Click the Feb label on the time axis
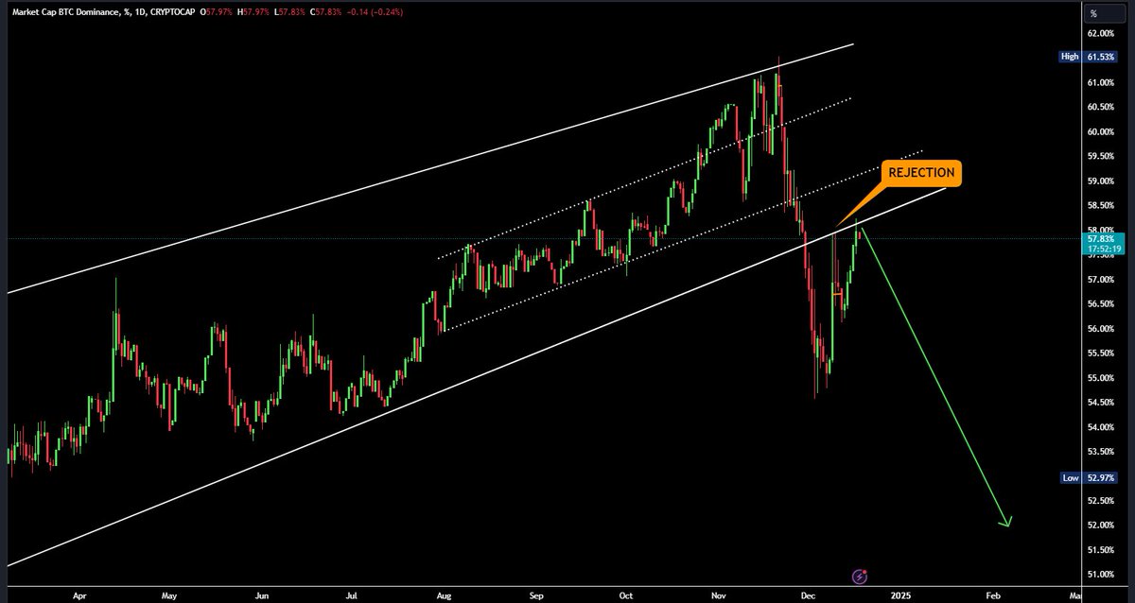Image resolution: width=1135 pixels, height=603 pixels. click(x=993, y=596)
